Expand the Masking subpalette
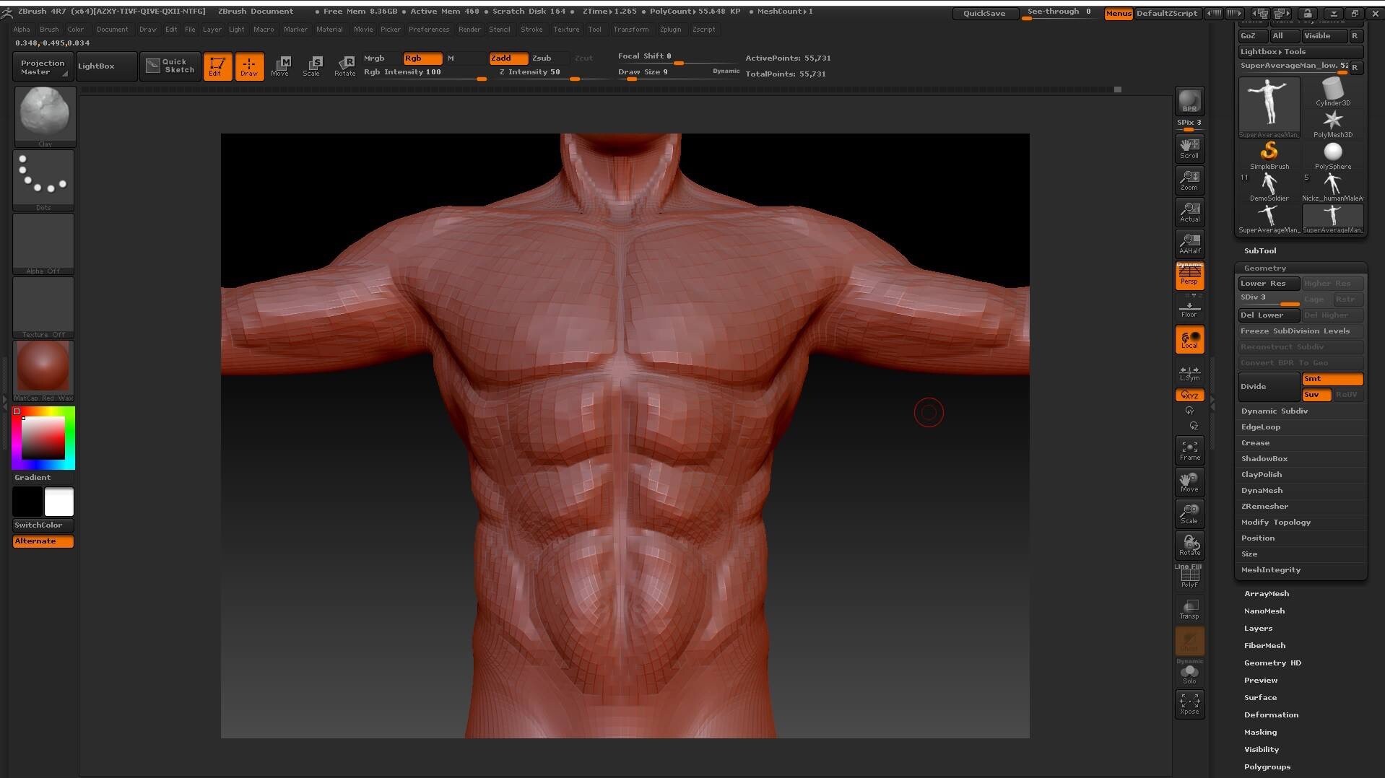 click(x=1259, y=732)
